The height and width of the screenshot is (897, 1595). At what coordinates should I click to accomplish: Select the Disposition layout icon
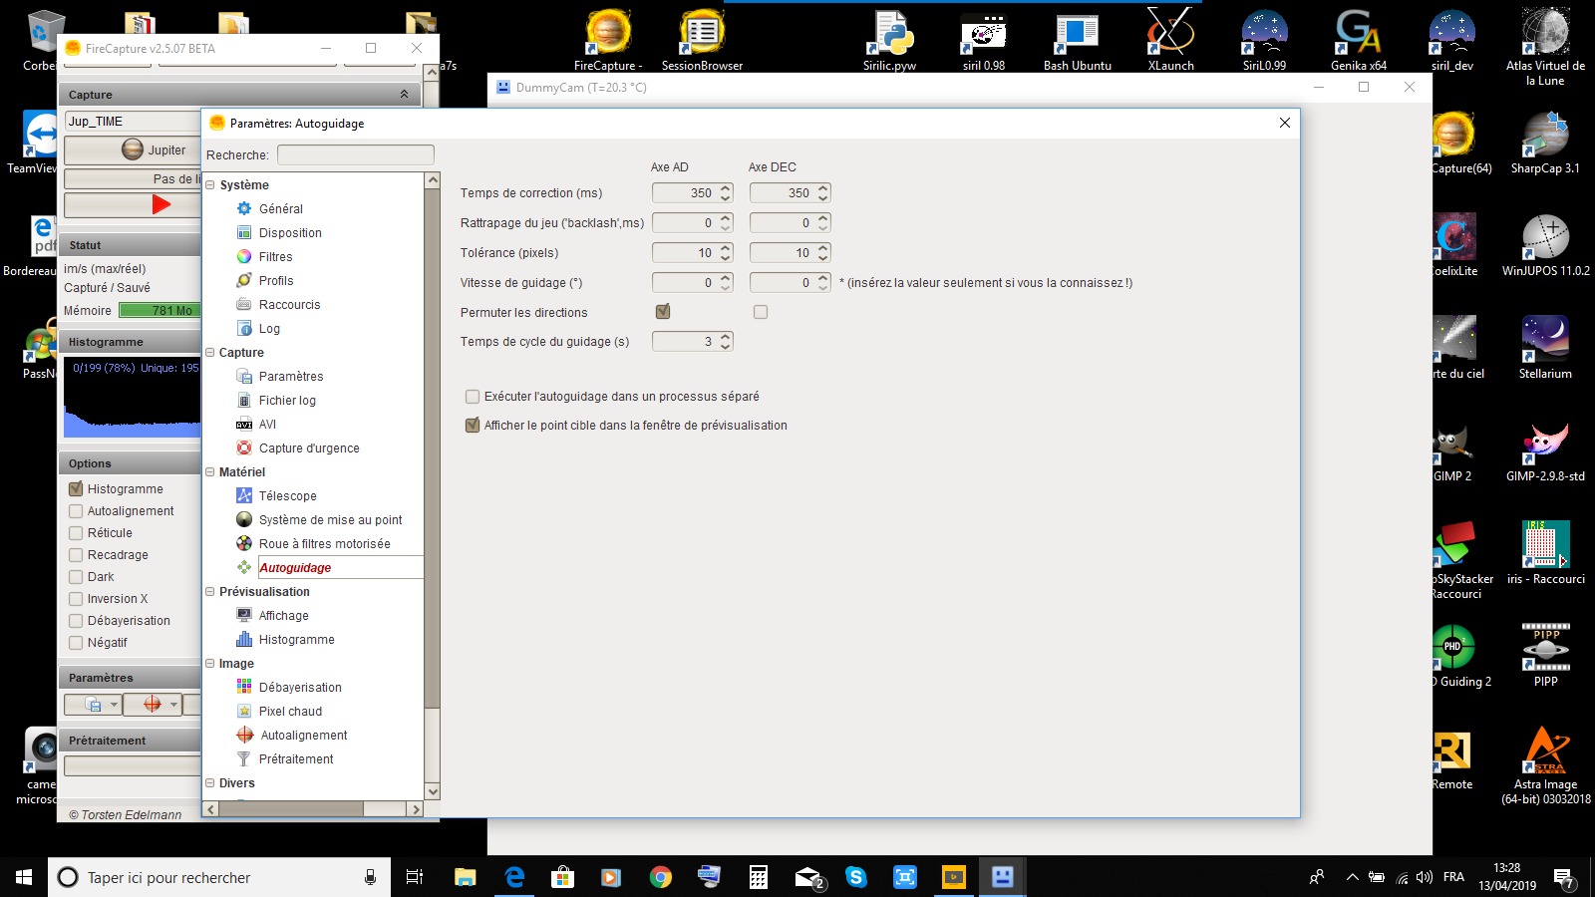[x=244, y=232]
